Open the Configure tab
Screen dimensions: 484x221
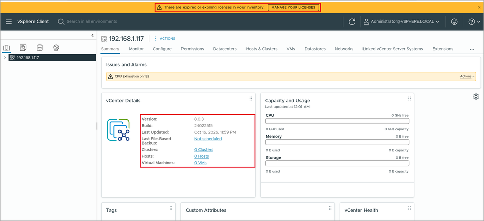pos(162,49)
